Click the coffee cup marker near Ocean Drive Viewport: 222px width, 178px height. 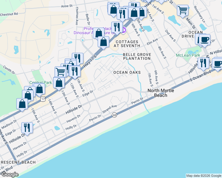coord(204,41)
